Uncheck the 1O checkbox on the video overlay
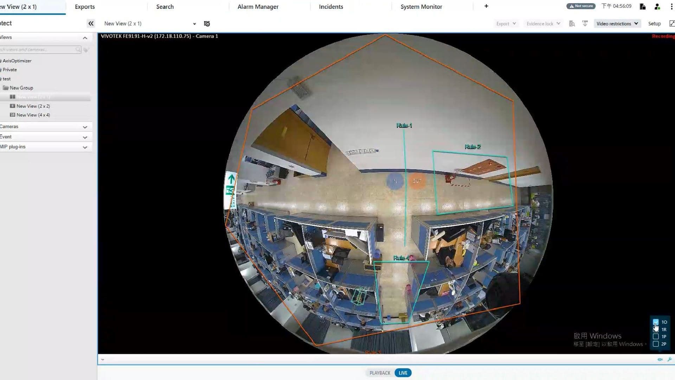The height and width of the screenshot is (380, 675). (x=655, y=322)
